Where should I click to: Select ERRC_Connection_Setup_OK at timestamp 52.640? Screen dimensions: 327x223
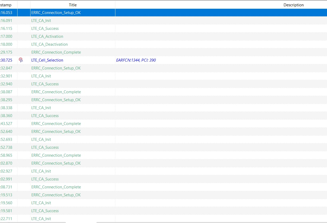[56, 131]
